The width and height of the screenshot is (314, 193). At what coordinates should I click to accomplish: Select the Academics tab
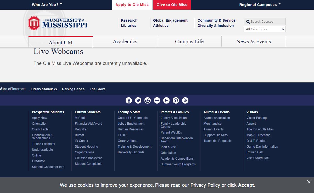pyautogui.click(x=125, y=41)
